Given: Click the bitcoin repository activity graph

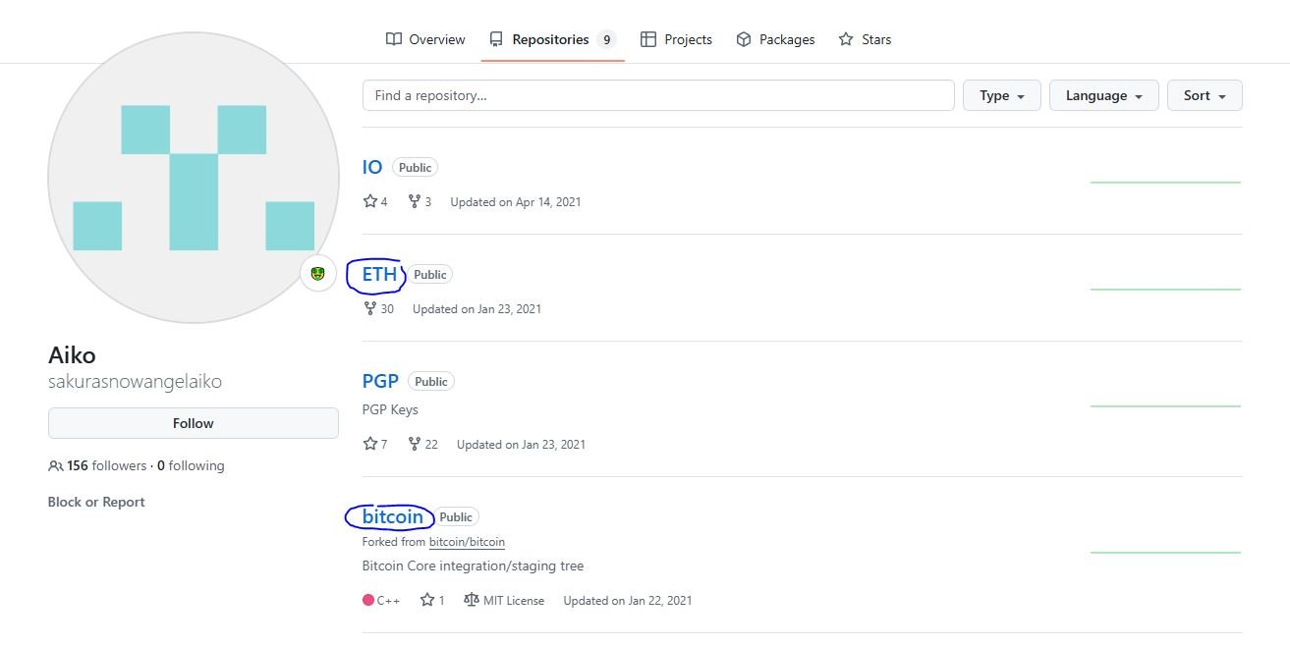Looking at the screenshot, I should pyautogui.click(x=1166, y=553).
